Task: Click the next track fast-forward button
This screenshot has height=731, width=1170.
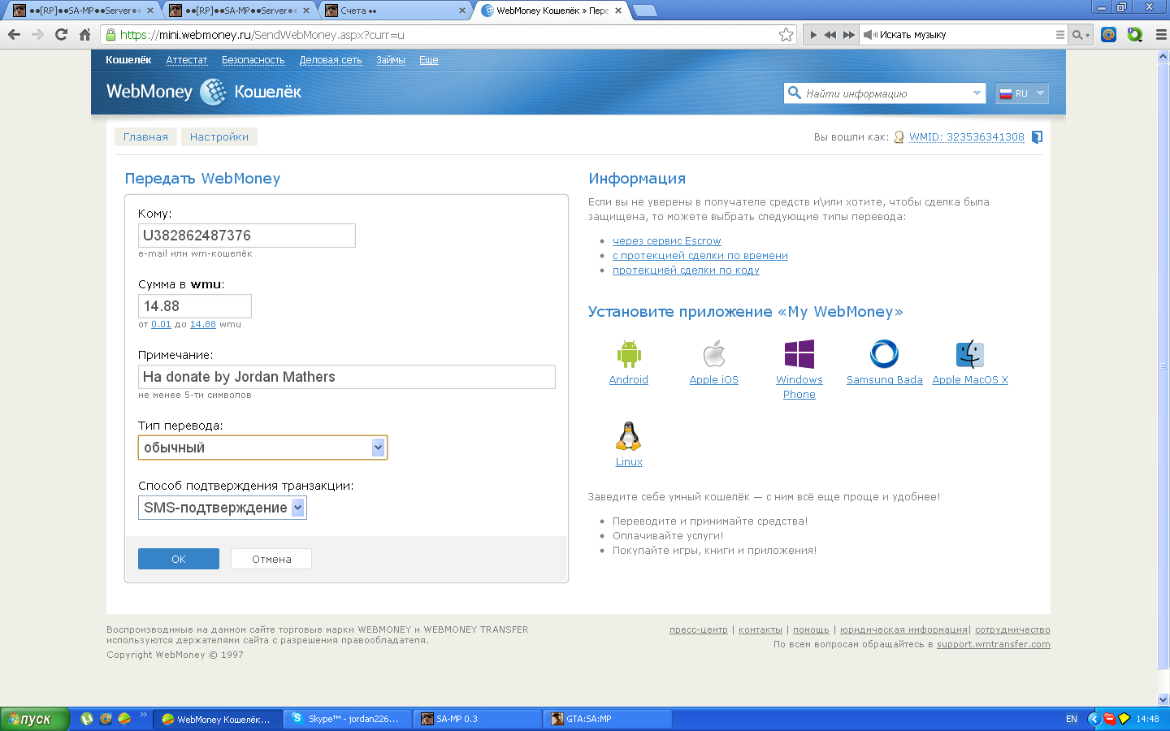Action: point(849,35)
